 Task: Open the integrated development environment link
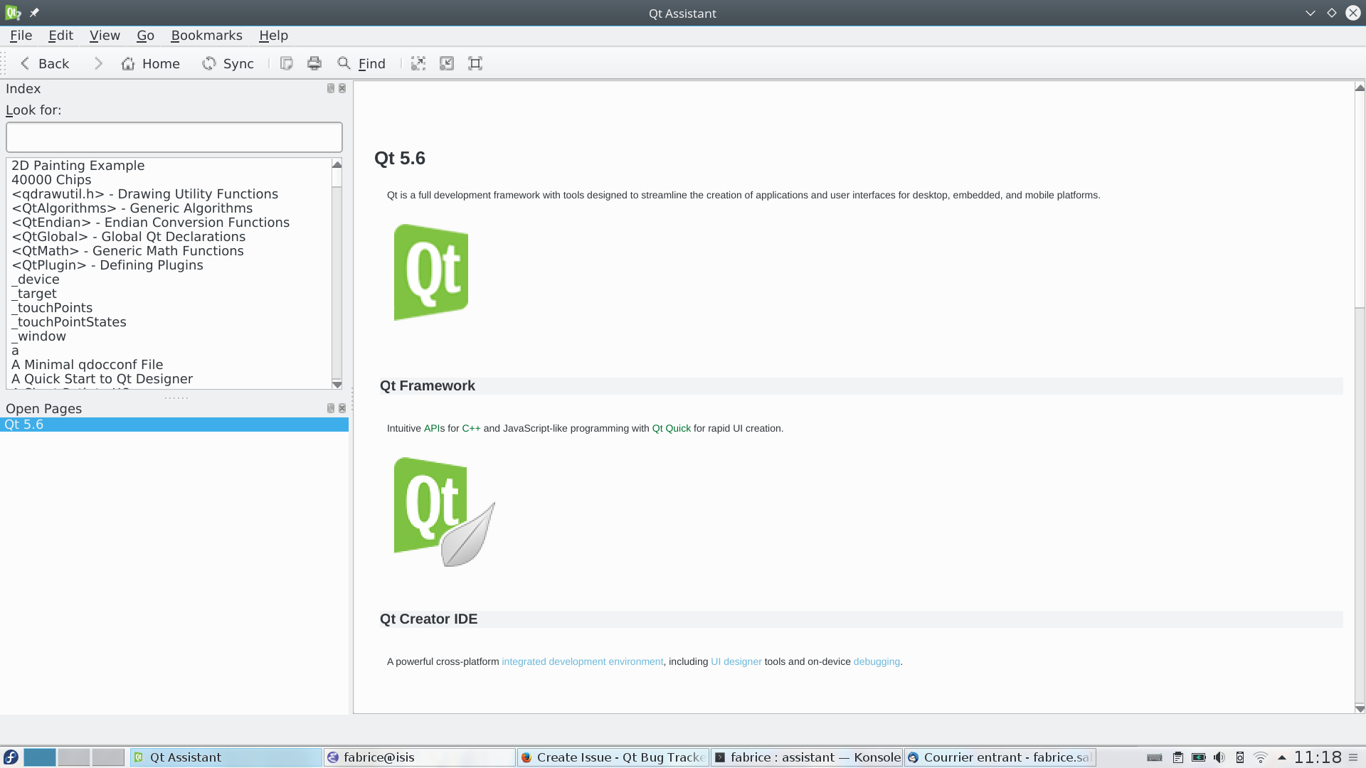582,661
